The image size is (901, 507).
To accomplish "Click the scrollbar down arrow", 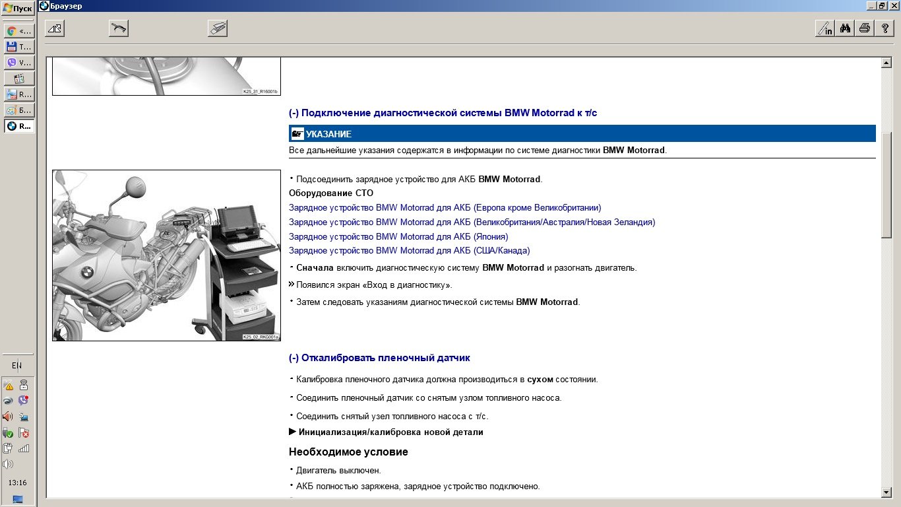I will (x=886, y=492).
